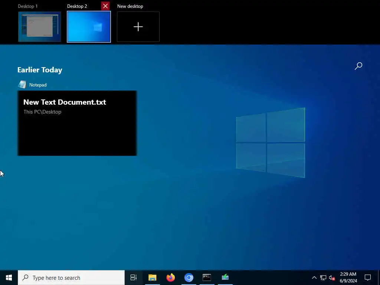Open the Windows Start menu
Screen dimensions: 380x285
(x=9, y=278)
